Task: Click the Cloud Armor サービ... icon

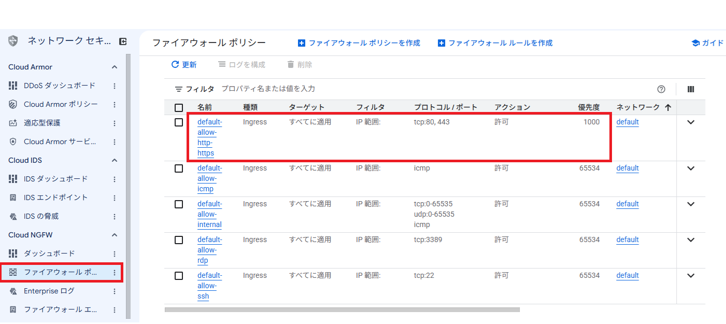Action: coord(13,142)
